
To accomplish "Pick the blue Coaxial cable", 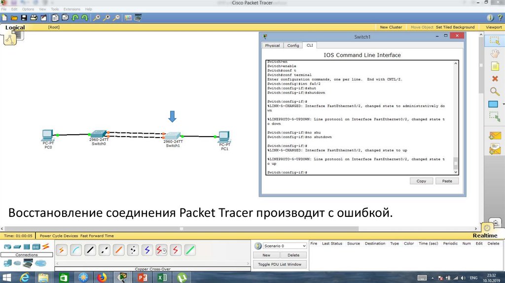I will (x=147, y=250).
